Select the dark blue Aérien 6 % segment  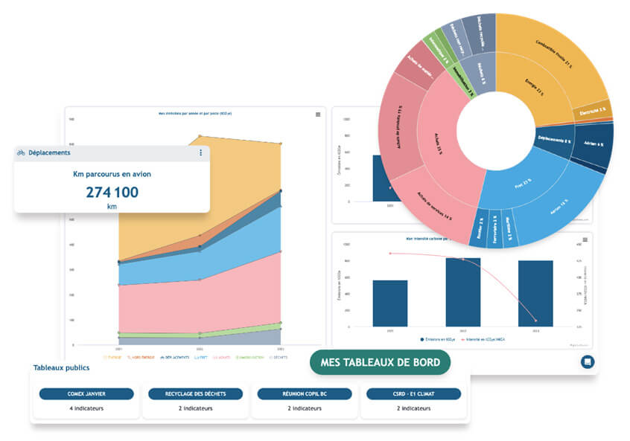tap(594, 144)
